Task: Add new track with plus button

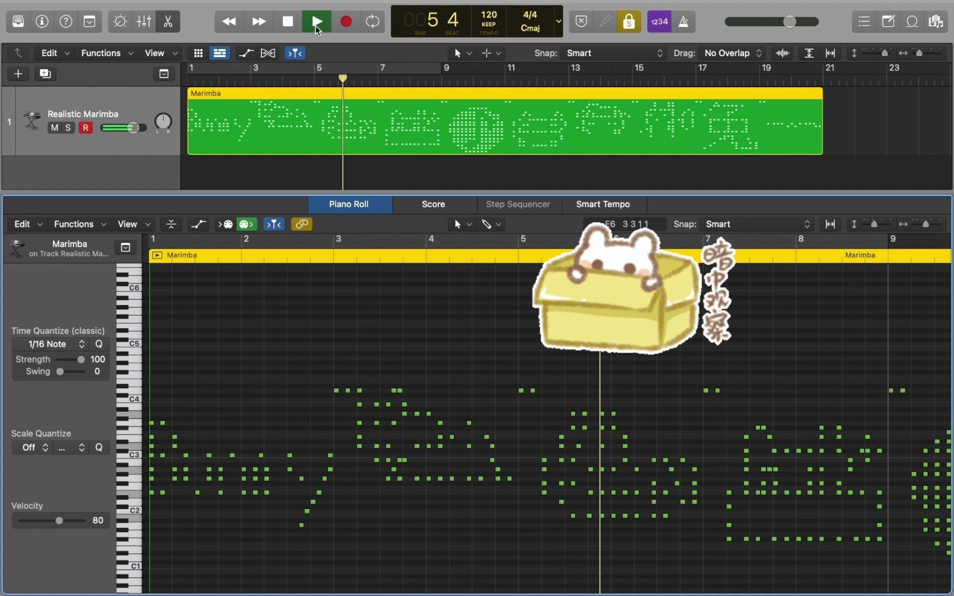Action: tap(18, 74)
